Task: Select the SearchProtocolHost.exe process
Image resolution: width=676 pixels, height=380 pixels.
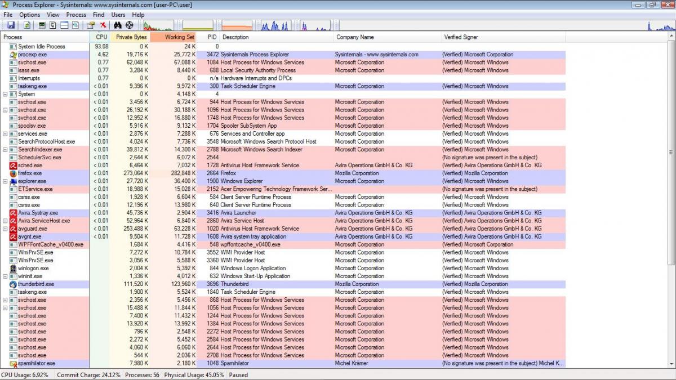Action: 46,142
